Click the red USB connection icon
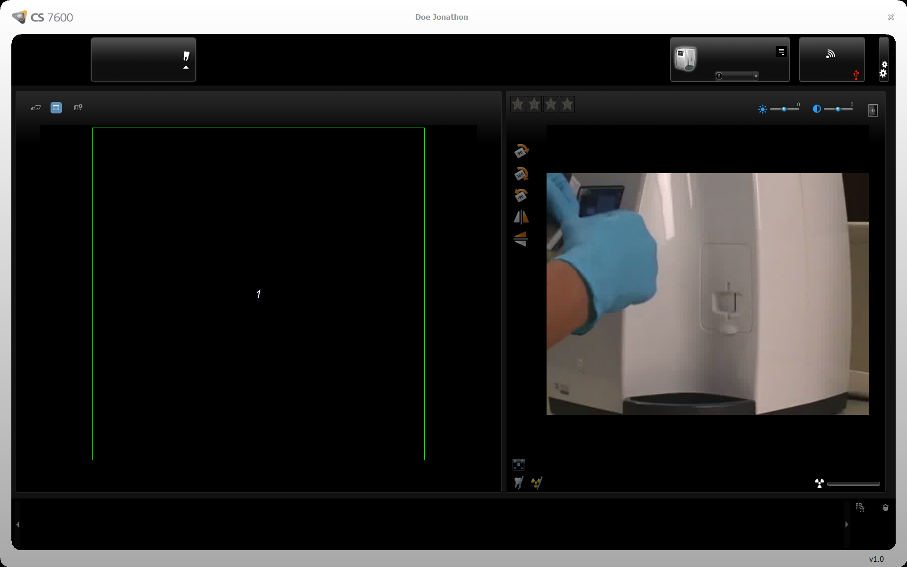This screenshot has width=907, height=567. (x=856, y=75)
